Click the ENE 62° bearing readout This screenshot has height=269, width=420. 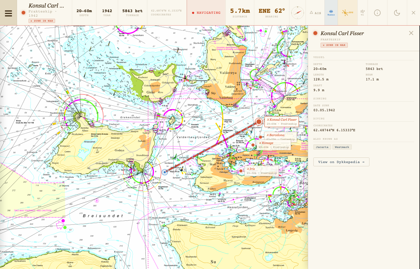coord(272,11)
